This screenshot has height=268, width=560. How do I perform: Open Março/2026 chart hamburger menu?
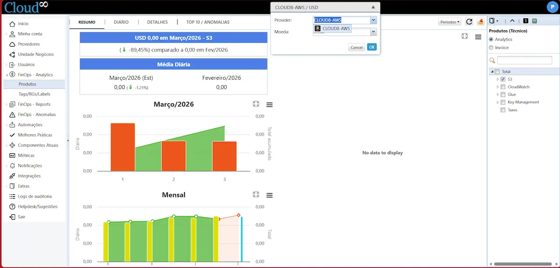[x=269, y=105]
